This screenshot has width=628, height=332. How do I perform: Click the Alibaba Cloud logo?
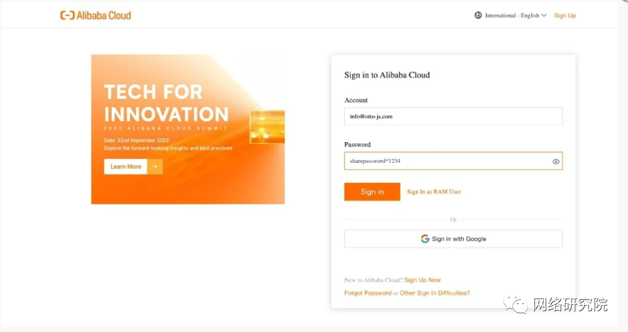(96, 16)
